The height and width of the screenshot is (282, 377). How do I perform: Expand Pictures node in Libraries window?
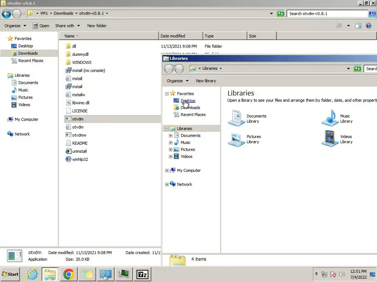(x=170, y=150)
